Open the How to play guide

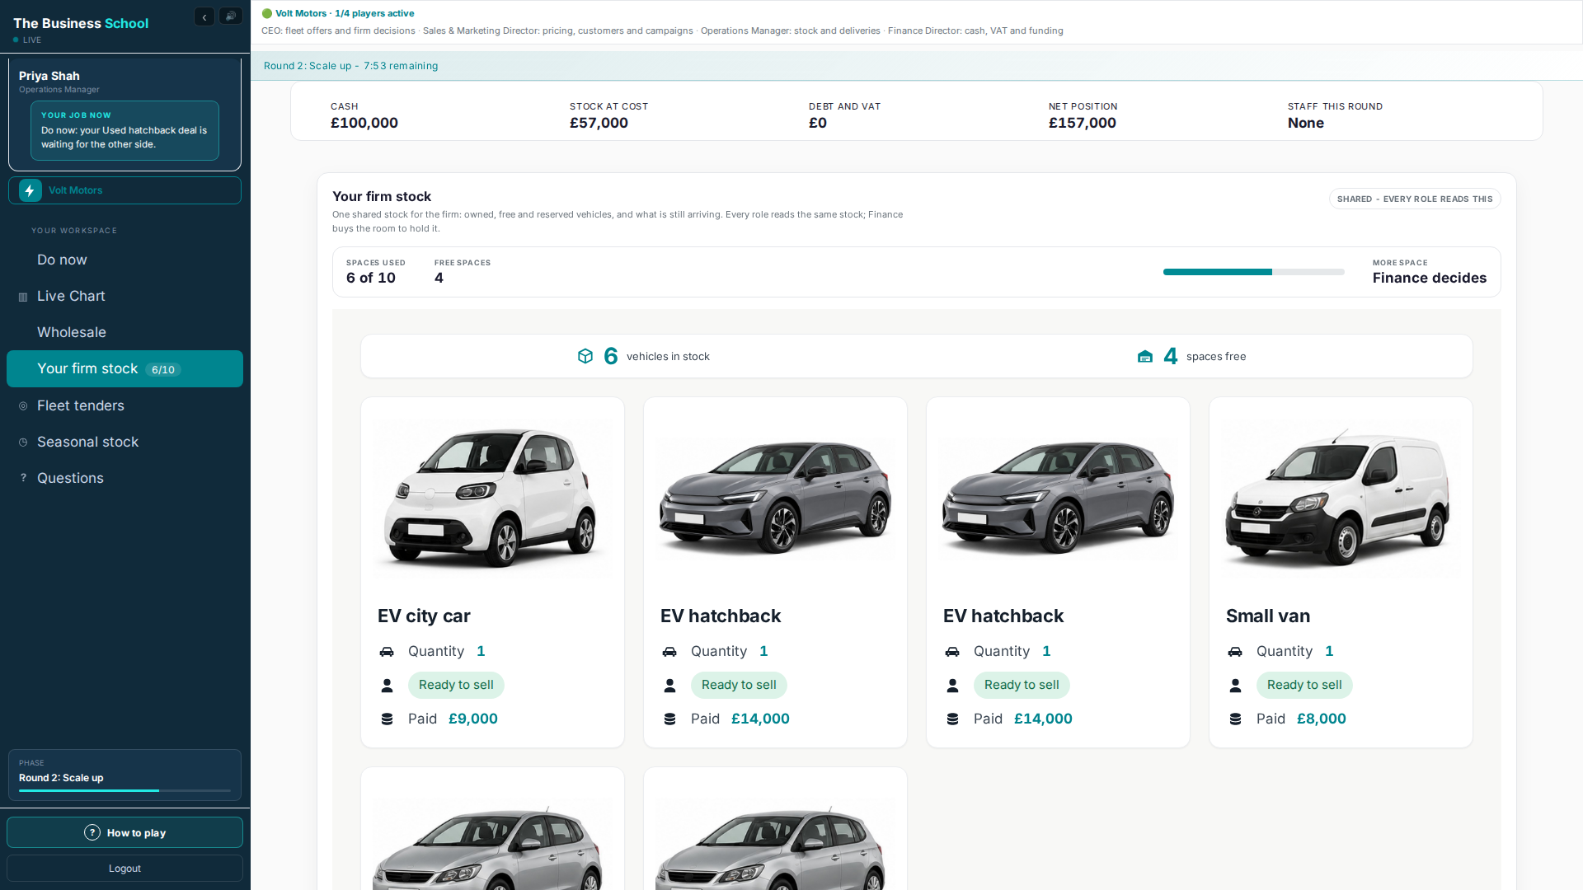pyautogui.click(x=124, y=832)
